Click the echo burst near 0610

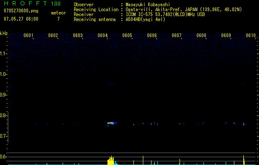click(x=244, y=124)
